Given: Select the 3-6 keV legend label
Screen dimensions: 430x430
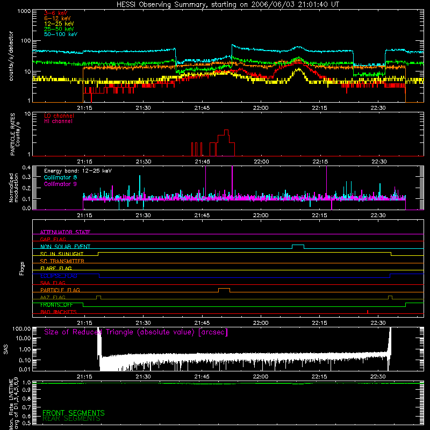Looking at the screenshot, I should pyautogui.click(x=55, y=13).
